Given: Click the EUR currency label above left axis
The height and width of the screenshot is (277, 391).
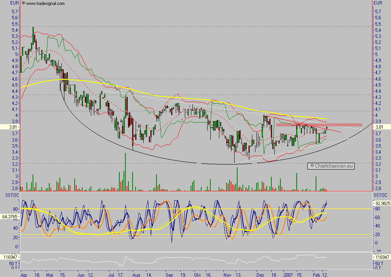Looking at the screenshot, I should coord(14,3).
